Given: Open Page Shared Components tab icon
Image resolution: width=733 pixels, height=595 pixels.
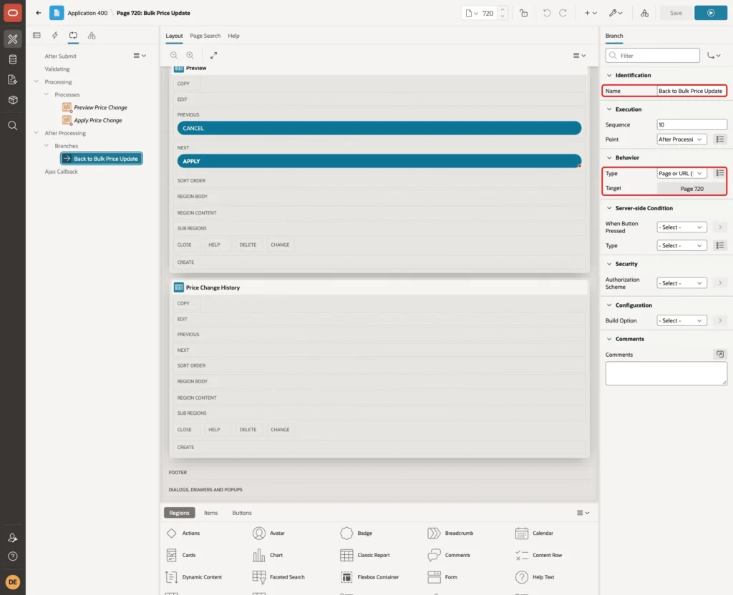Looking at the screenshot, I should coord(92,36).
